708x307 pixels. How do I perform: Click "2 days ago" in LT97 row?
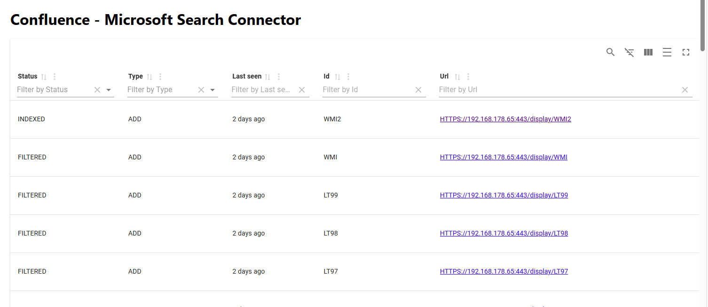pyautogui.click(x=249, y=272)
